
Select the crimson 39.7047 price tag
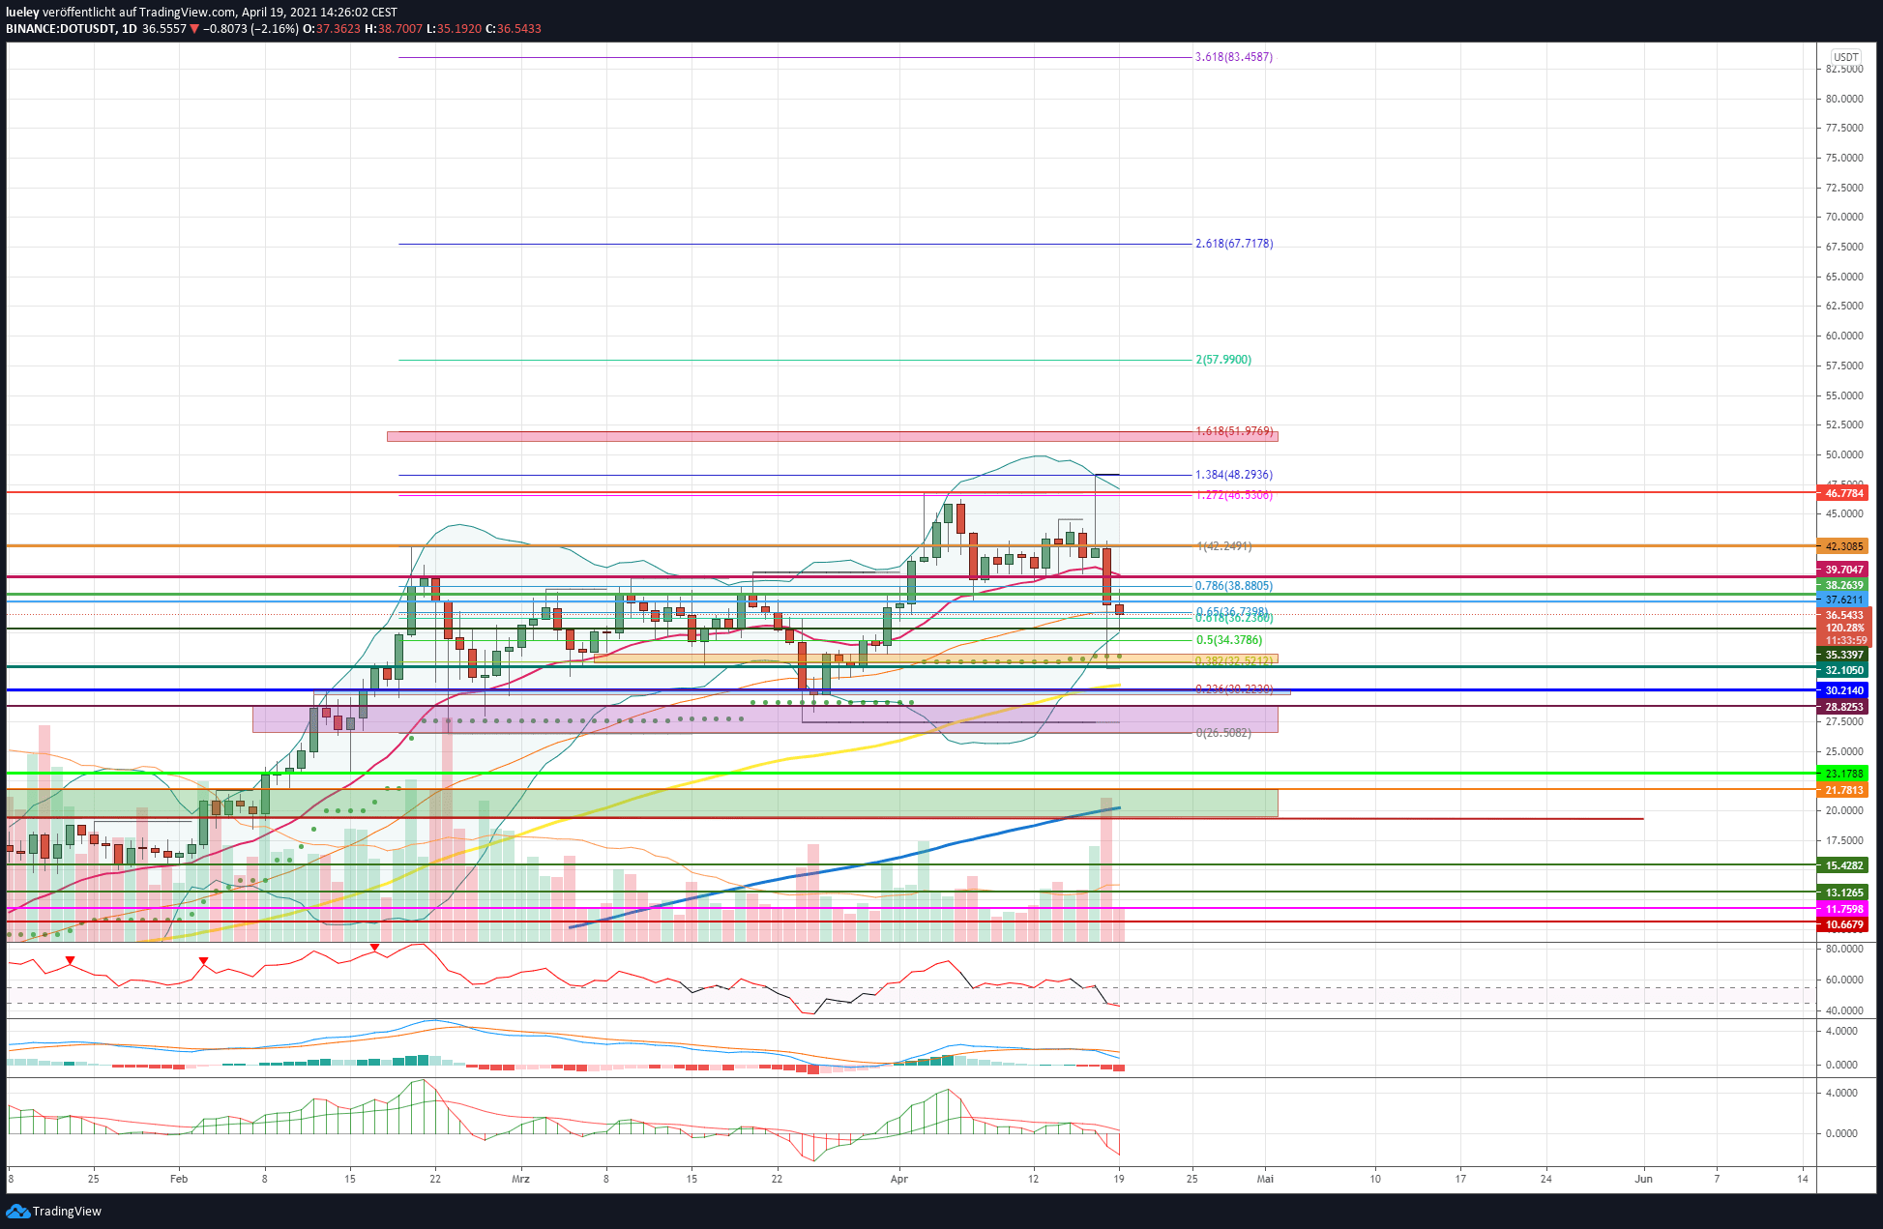pos(1844,570)
